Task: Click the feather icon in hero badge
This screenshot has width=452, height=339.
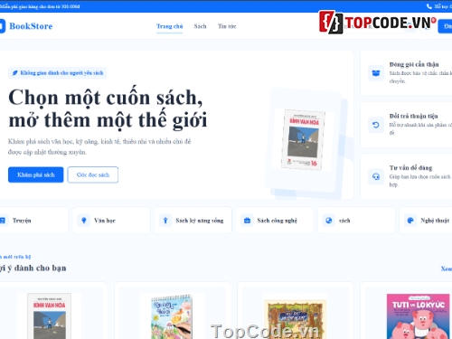Action: point(14,73)
